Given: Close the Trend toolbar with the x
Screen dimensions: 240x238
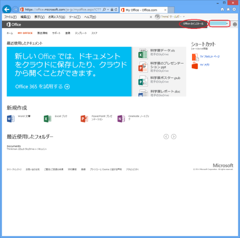Looking at the screenshot, I should tap(151, 17).
